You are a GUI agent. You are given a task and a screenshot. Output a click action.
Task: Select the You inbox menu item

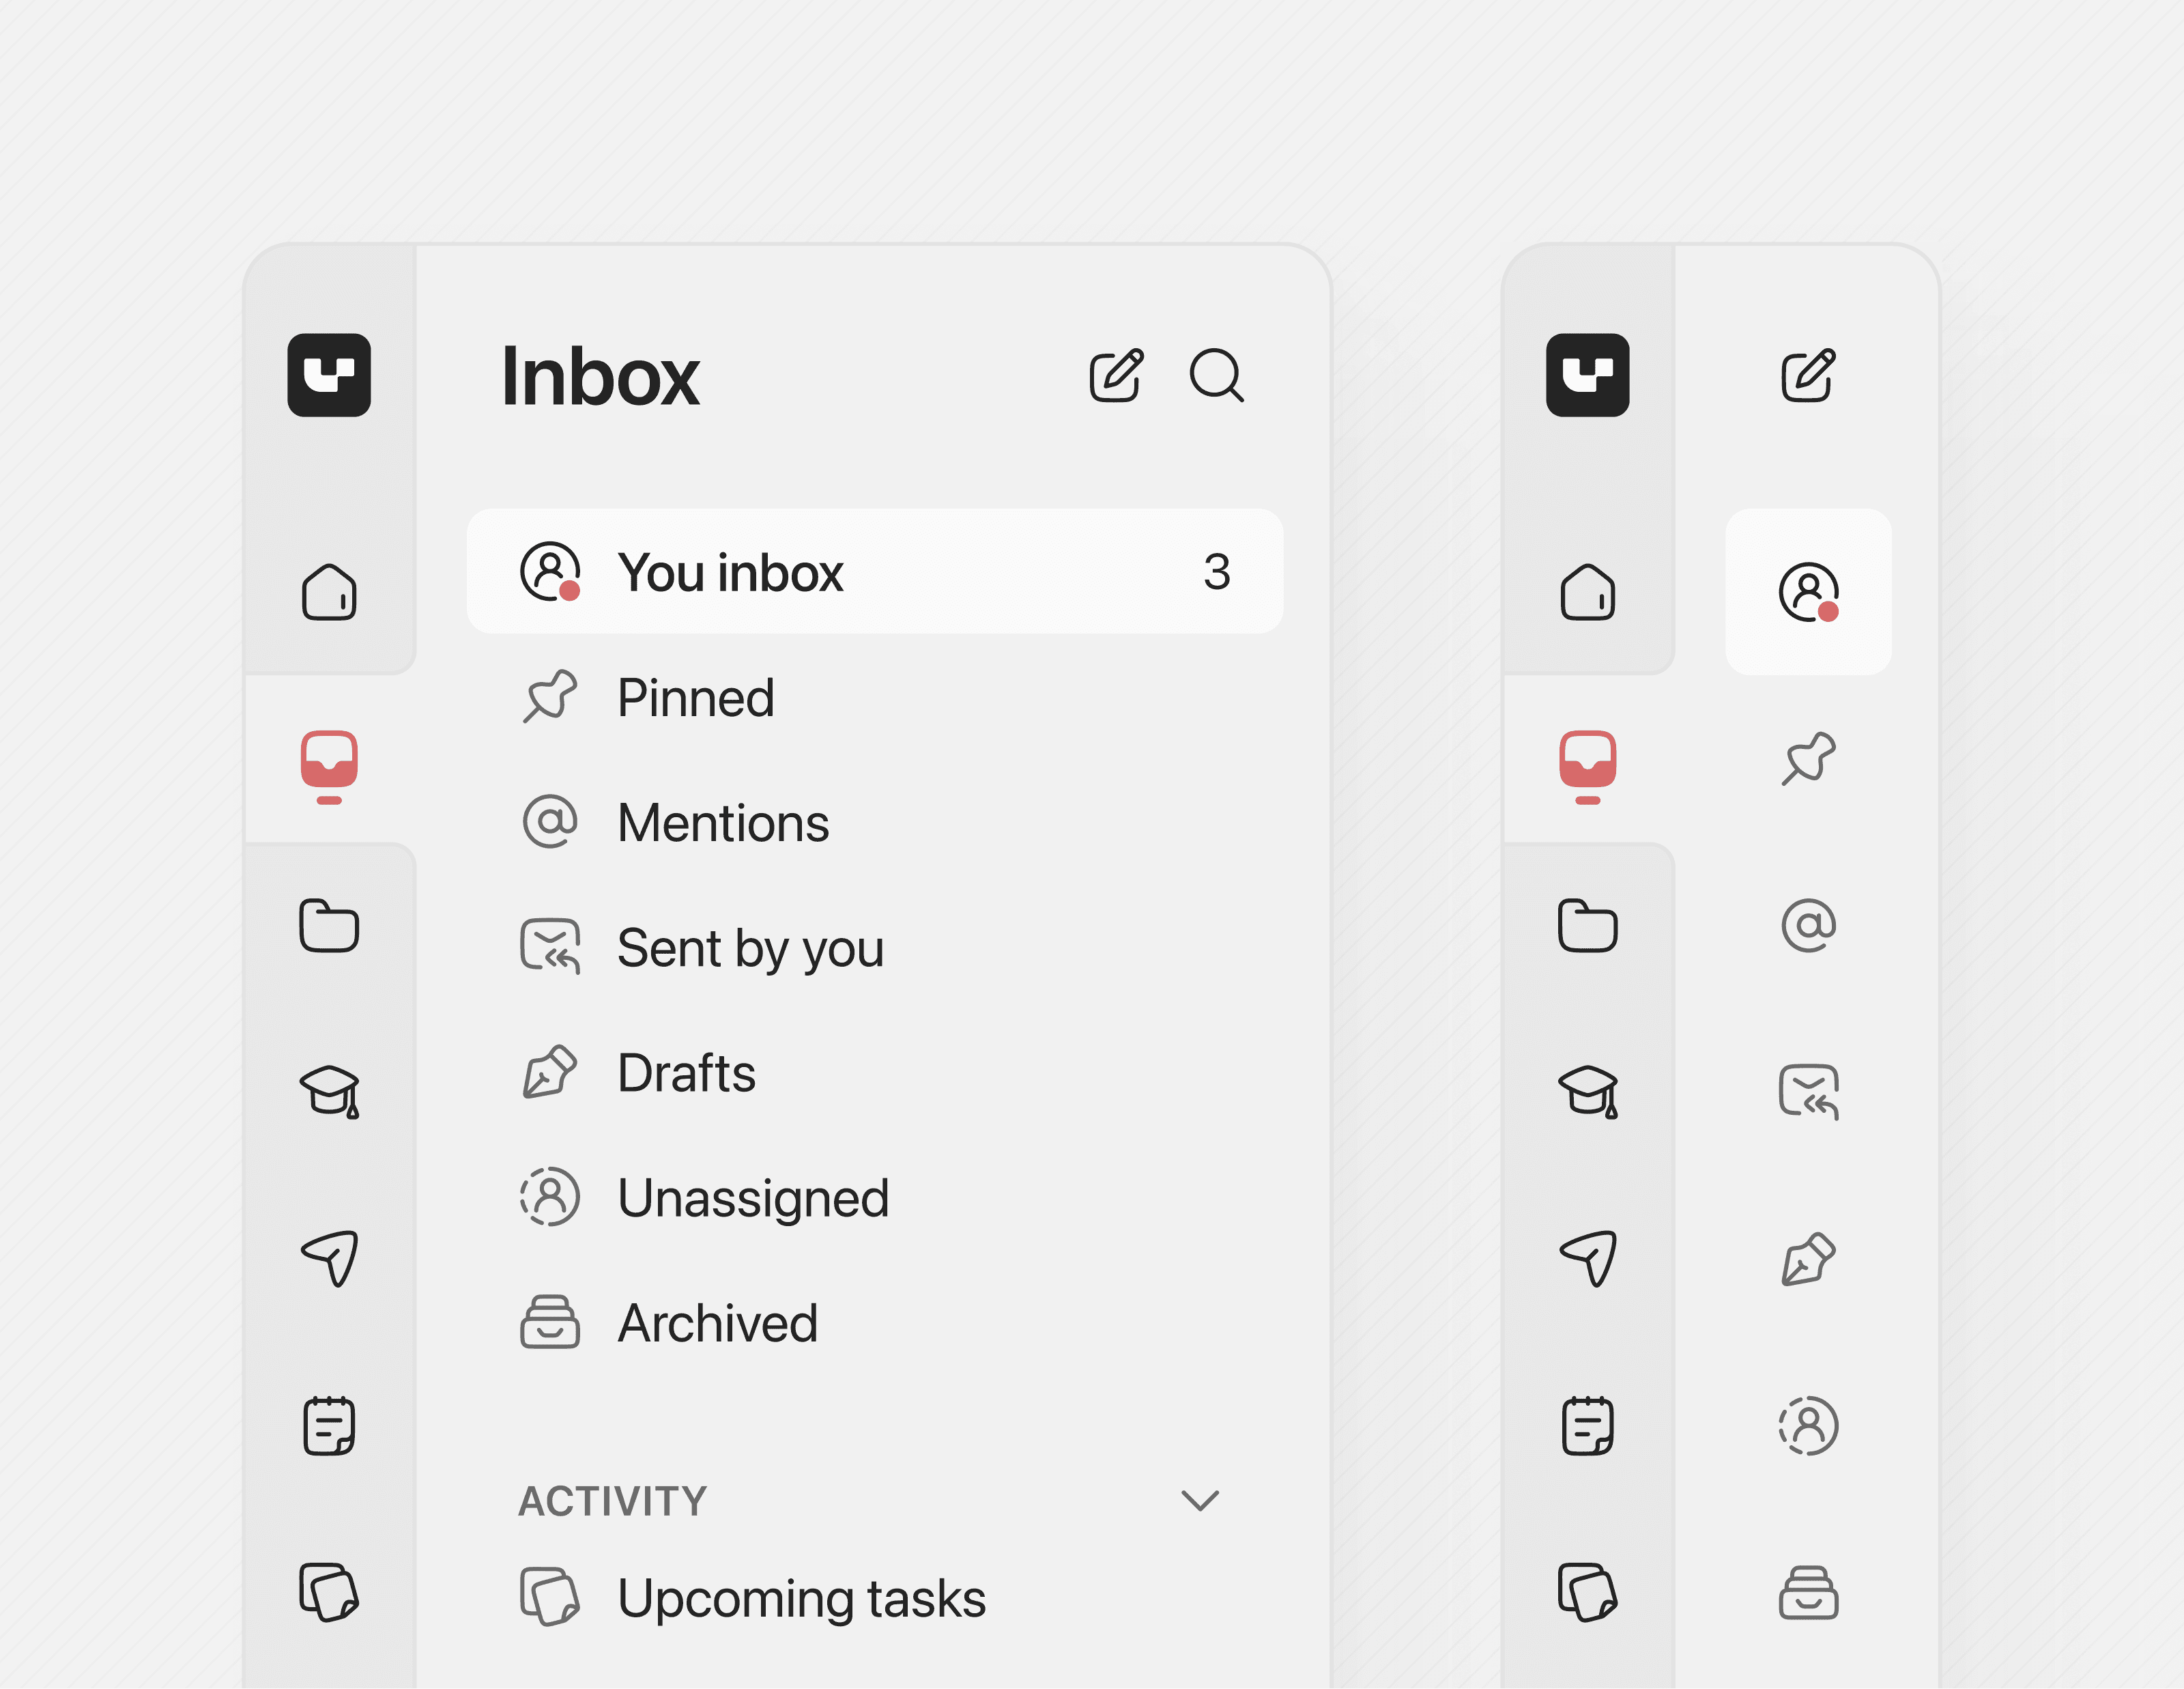[x=874, y=572]
